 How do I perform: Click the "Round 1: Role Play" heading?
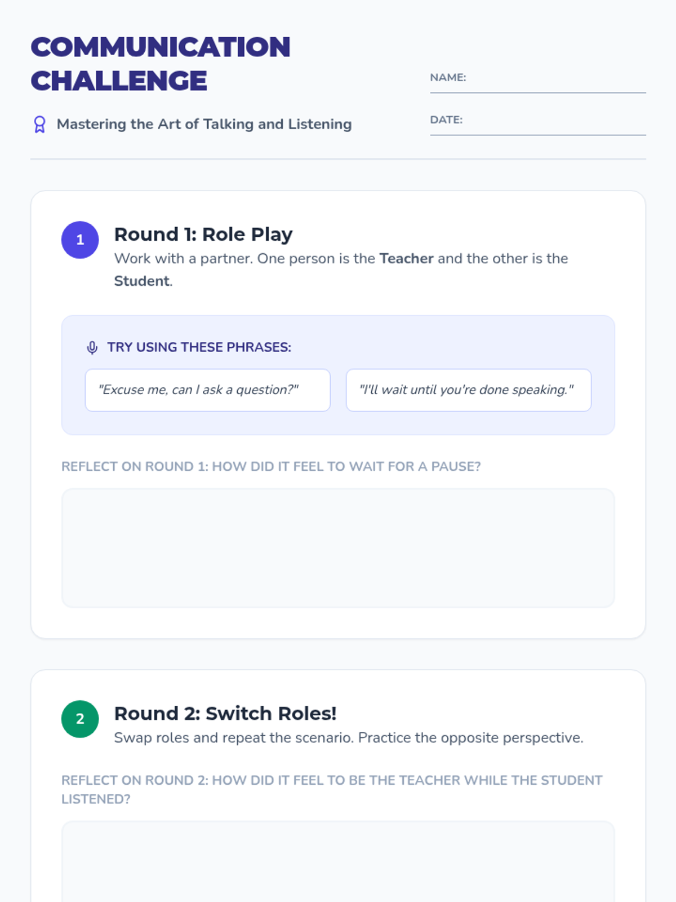pyautogui.click(x=203, y=234)
